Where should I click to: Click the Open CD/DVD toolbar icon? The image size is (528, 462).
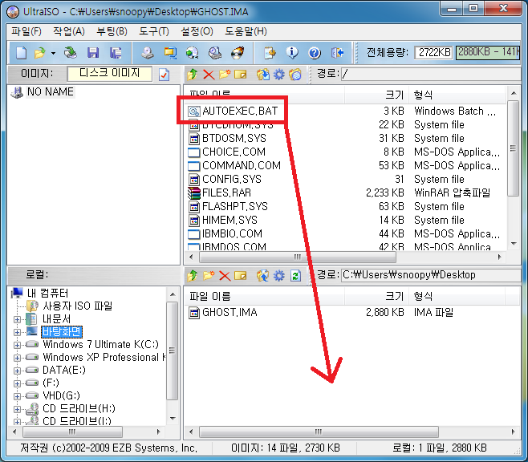tap(71, 53)
